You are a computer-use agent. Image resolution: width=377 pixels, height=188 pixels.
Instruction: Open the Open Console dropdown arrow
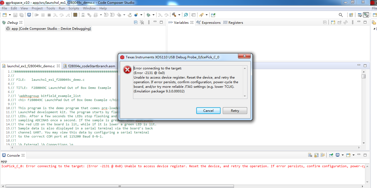353,155
